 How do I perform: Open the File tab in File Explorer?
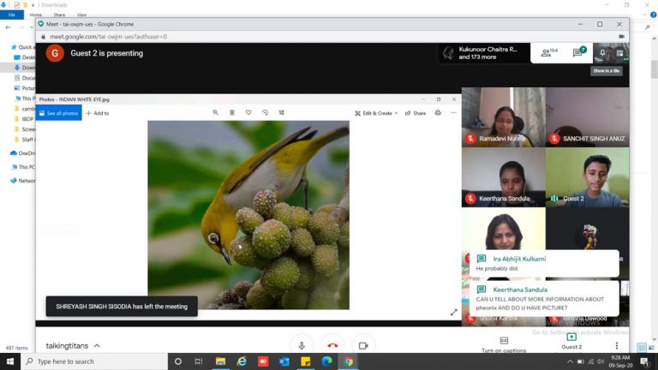pos(12,15)
